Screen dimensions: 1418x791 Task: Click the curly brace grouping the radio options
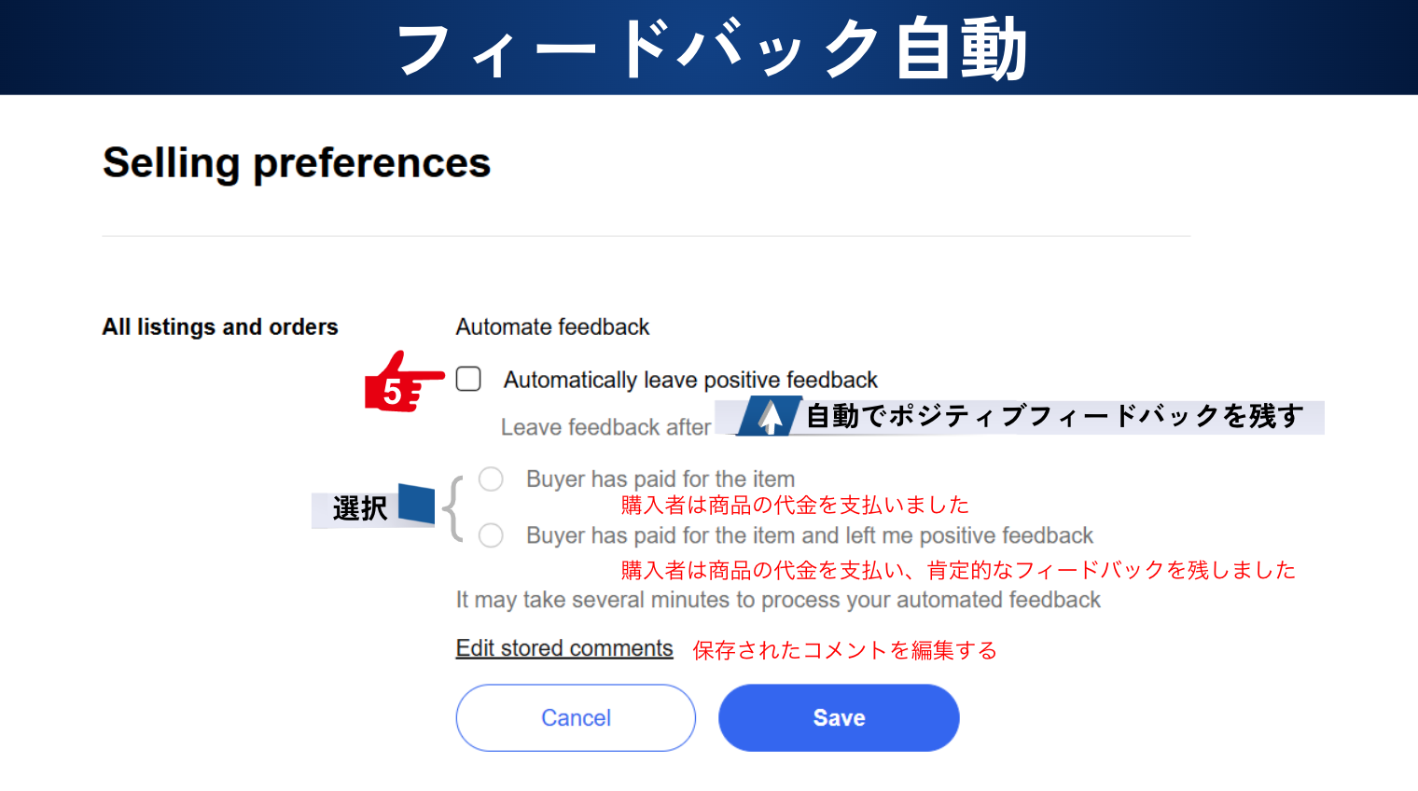[x=452, y=508]
